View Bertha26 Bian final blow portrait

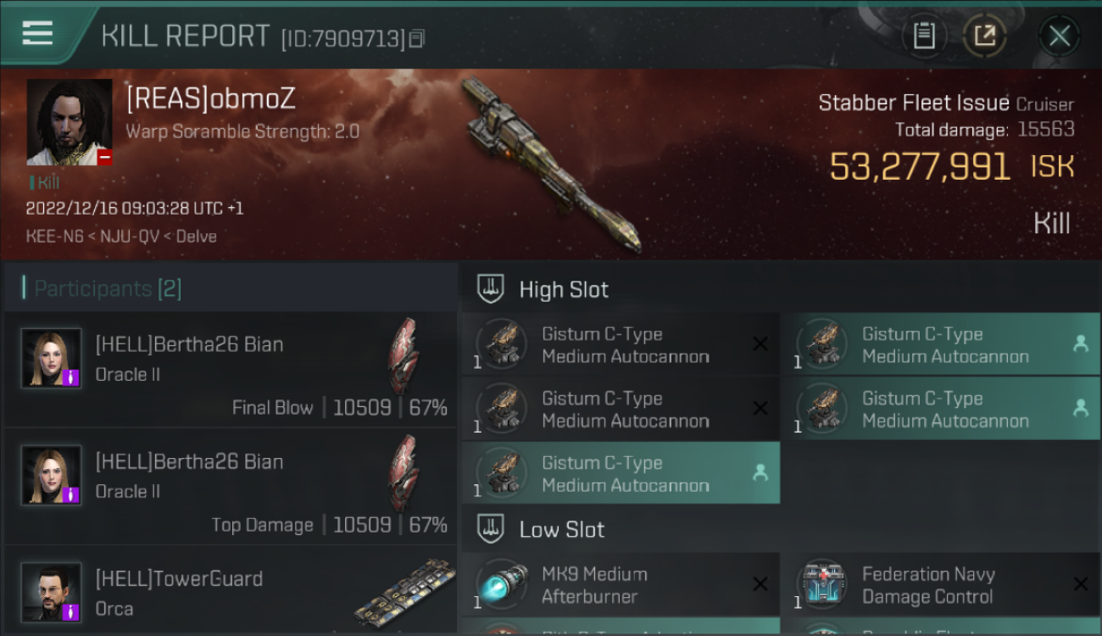(51, 358)
